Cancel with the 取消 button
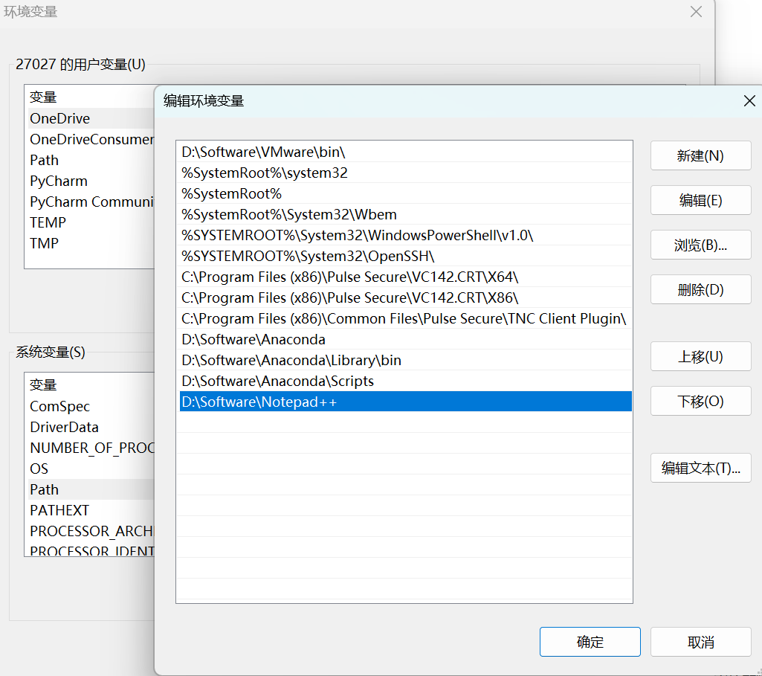 [x=700, y=643]
